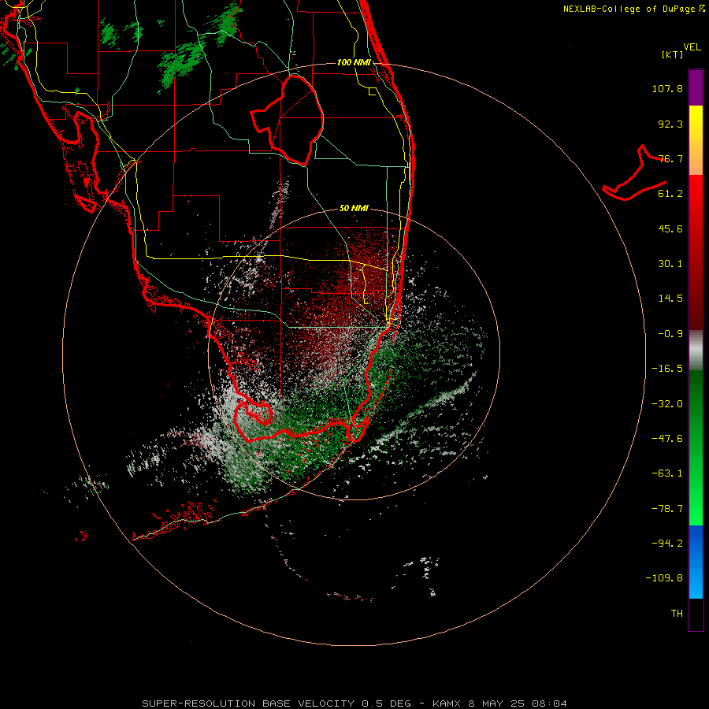The height and width of the screenshot is (709, 709).
Task: Select the -63.1 velocity scale value
Action: [667, 473]
